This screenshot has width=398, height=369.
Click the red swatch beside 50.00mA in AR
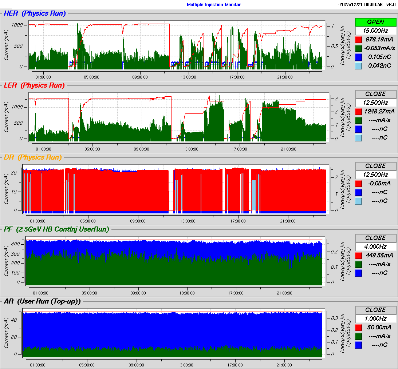[358, 328]
